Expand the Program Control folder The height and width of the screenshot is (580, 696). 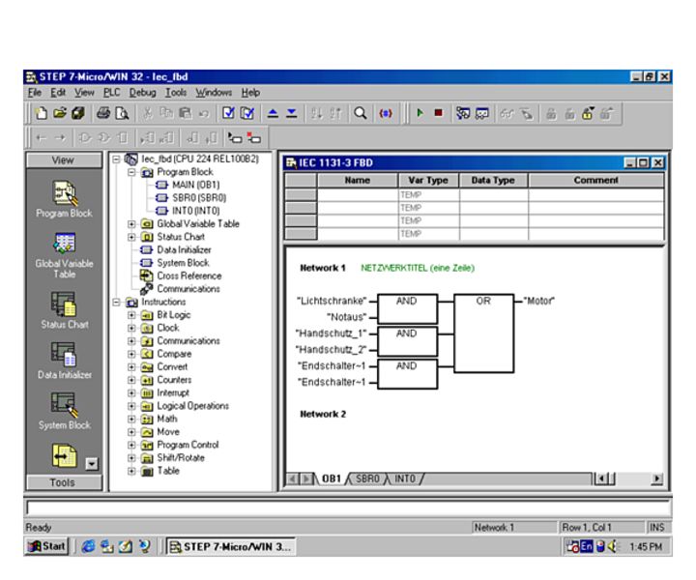click(x=131, y=445)
